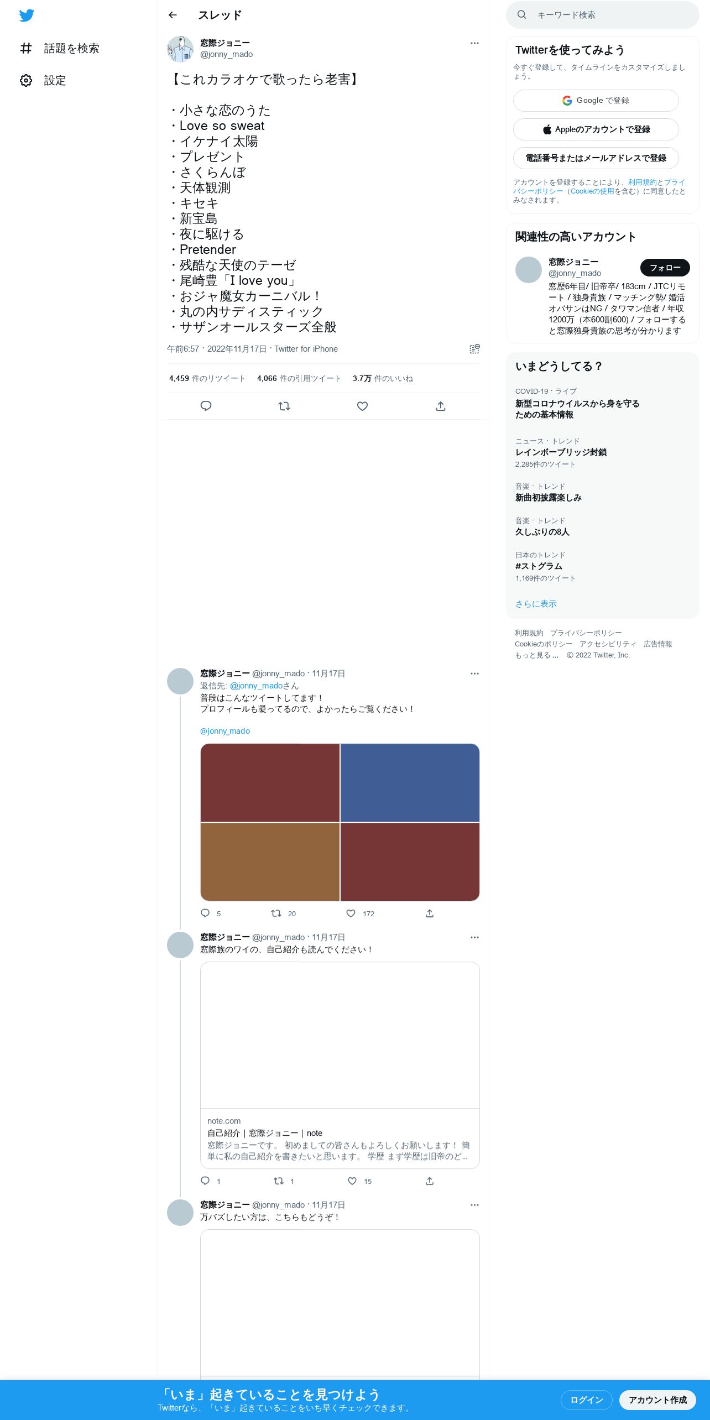The width and height of the screenshot is (710, 1420).
Task: Click Google で登録 button
Action: tap(596, 101)
